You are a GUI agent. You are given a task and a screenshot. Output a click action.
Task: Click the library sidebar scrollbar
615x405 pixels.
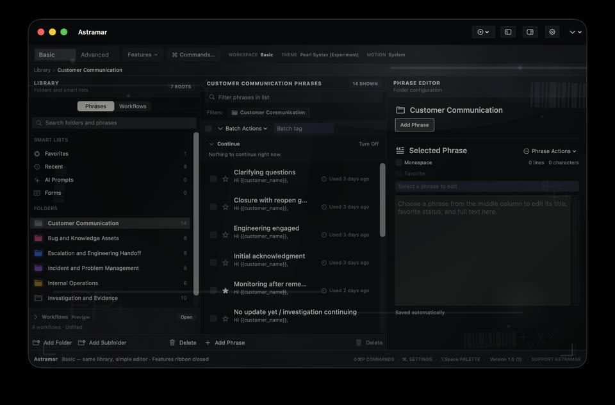[196, 214]
